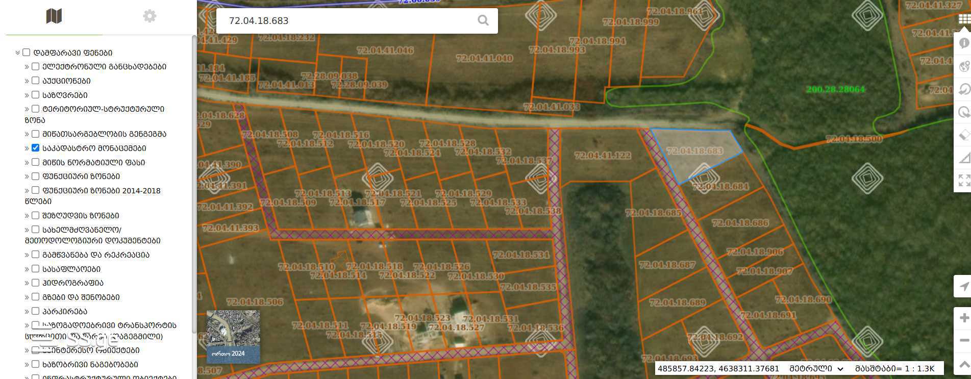This screenshot has height=379, width=971.
Task: Enable the აუქციონები layer checkbox
Action: 35,81
